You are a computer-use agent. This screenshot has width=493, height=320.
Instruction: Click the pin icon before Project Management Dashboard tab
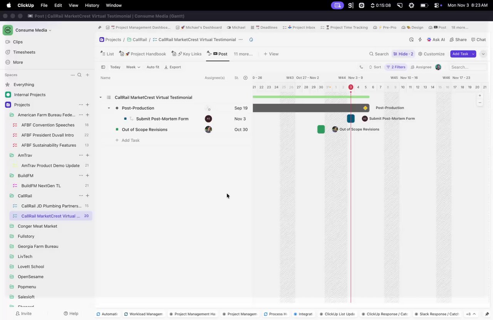click(x=100, y=27)
